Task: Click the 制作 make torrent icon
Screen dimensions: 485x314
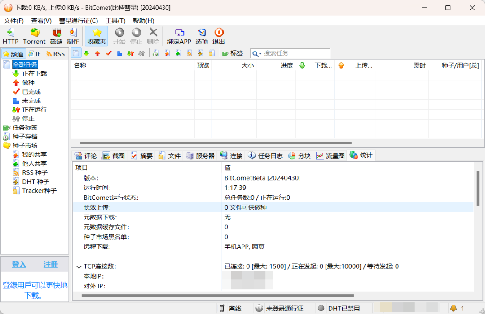Action: click(73, 36)
